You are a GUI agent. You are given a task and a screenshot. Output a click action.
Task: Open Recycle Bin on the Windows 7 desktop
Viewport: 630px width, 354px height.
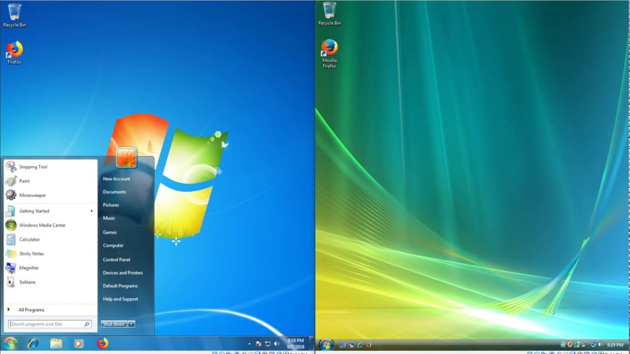point(14,15)
